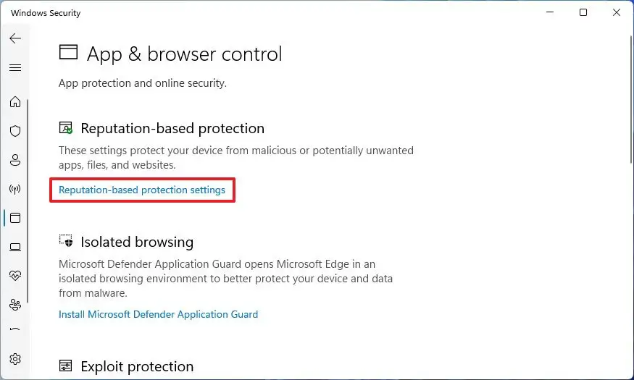Click the Isolated browsing heading

(137, 242)
